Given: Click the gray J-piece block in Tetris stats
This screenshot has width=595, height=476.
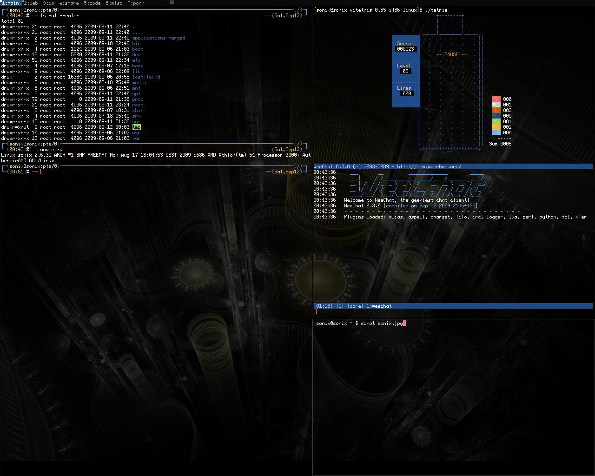Looking at the screenshot, I should pyautogui.click(x=496, y=105).
